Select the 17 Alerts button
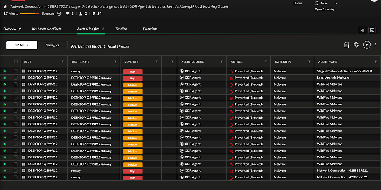 22,45
